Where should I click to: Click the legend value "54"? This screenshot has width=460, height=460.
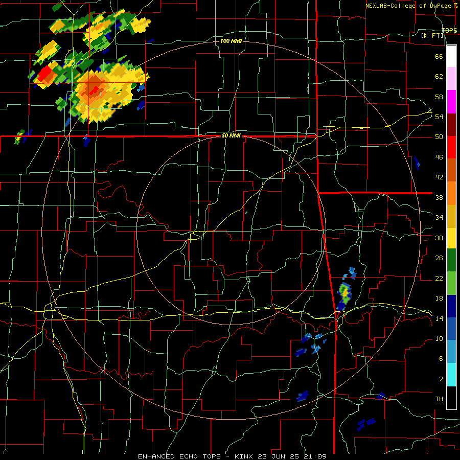[x=439, y=117]
